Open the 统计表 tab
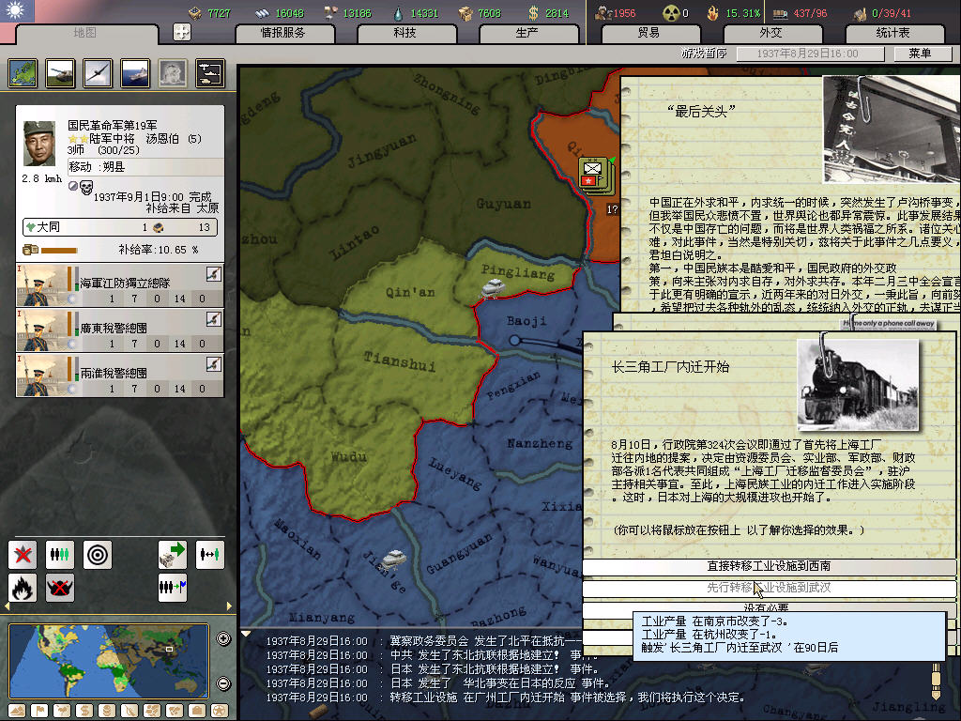 (893, 33)
